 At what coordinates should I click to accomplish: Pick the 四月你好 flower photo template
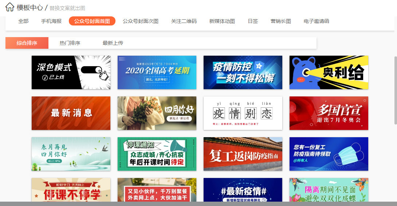(157, 113)
